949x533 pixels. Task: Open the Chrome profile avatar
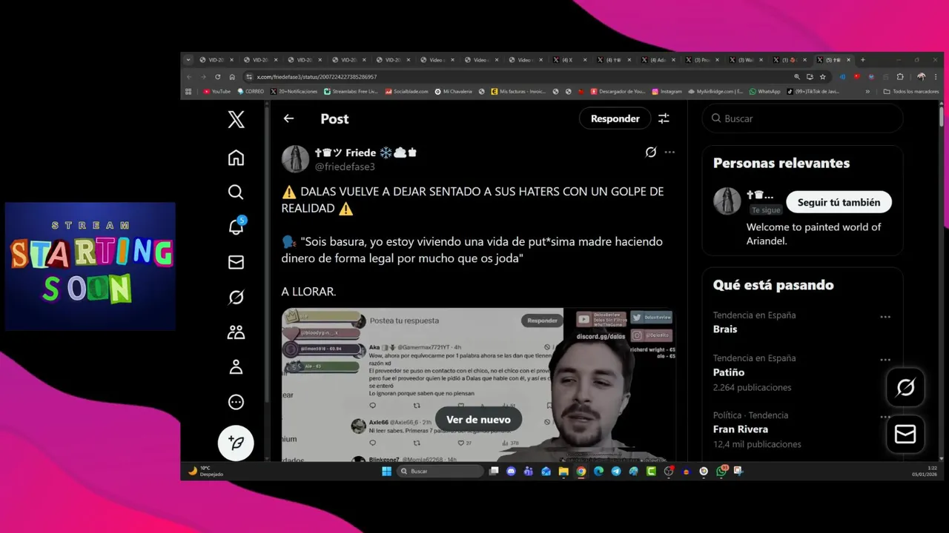[921, 77]
